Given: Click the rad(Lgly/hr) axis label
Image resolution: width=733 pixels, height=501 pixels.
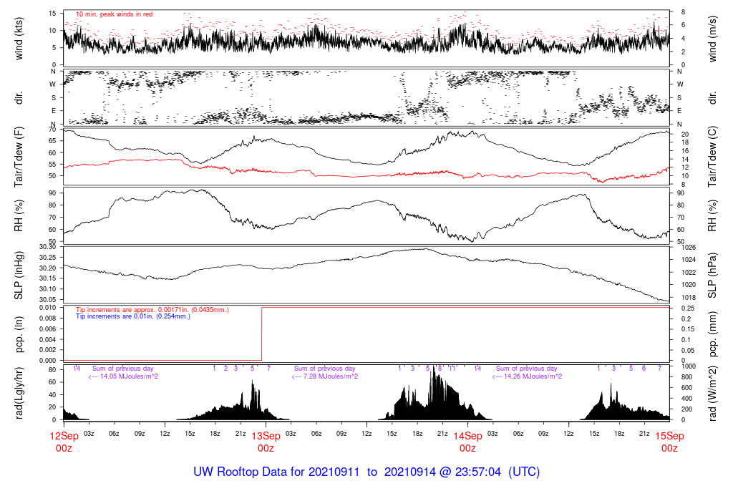Looking at the screenshot, I should 19,392.
